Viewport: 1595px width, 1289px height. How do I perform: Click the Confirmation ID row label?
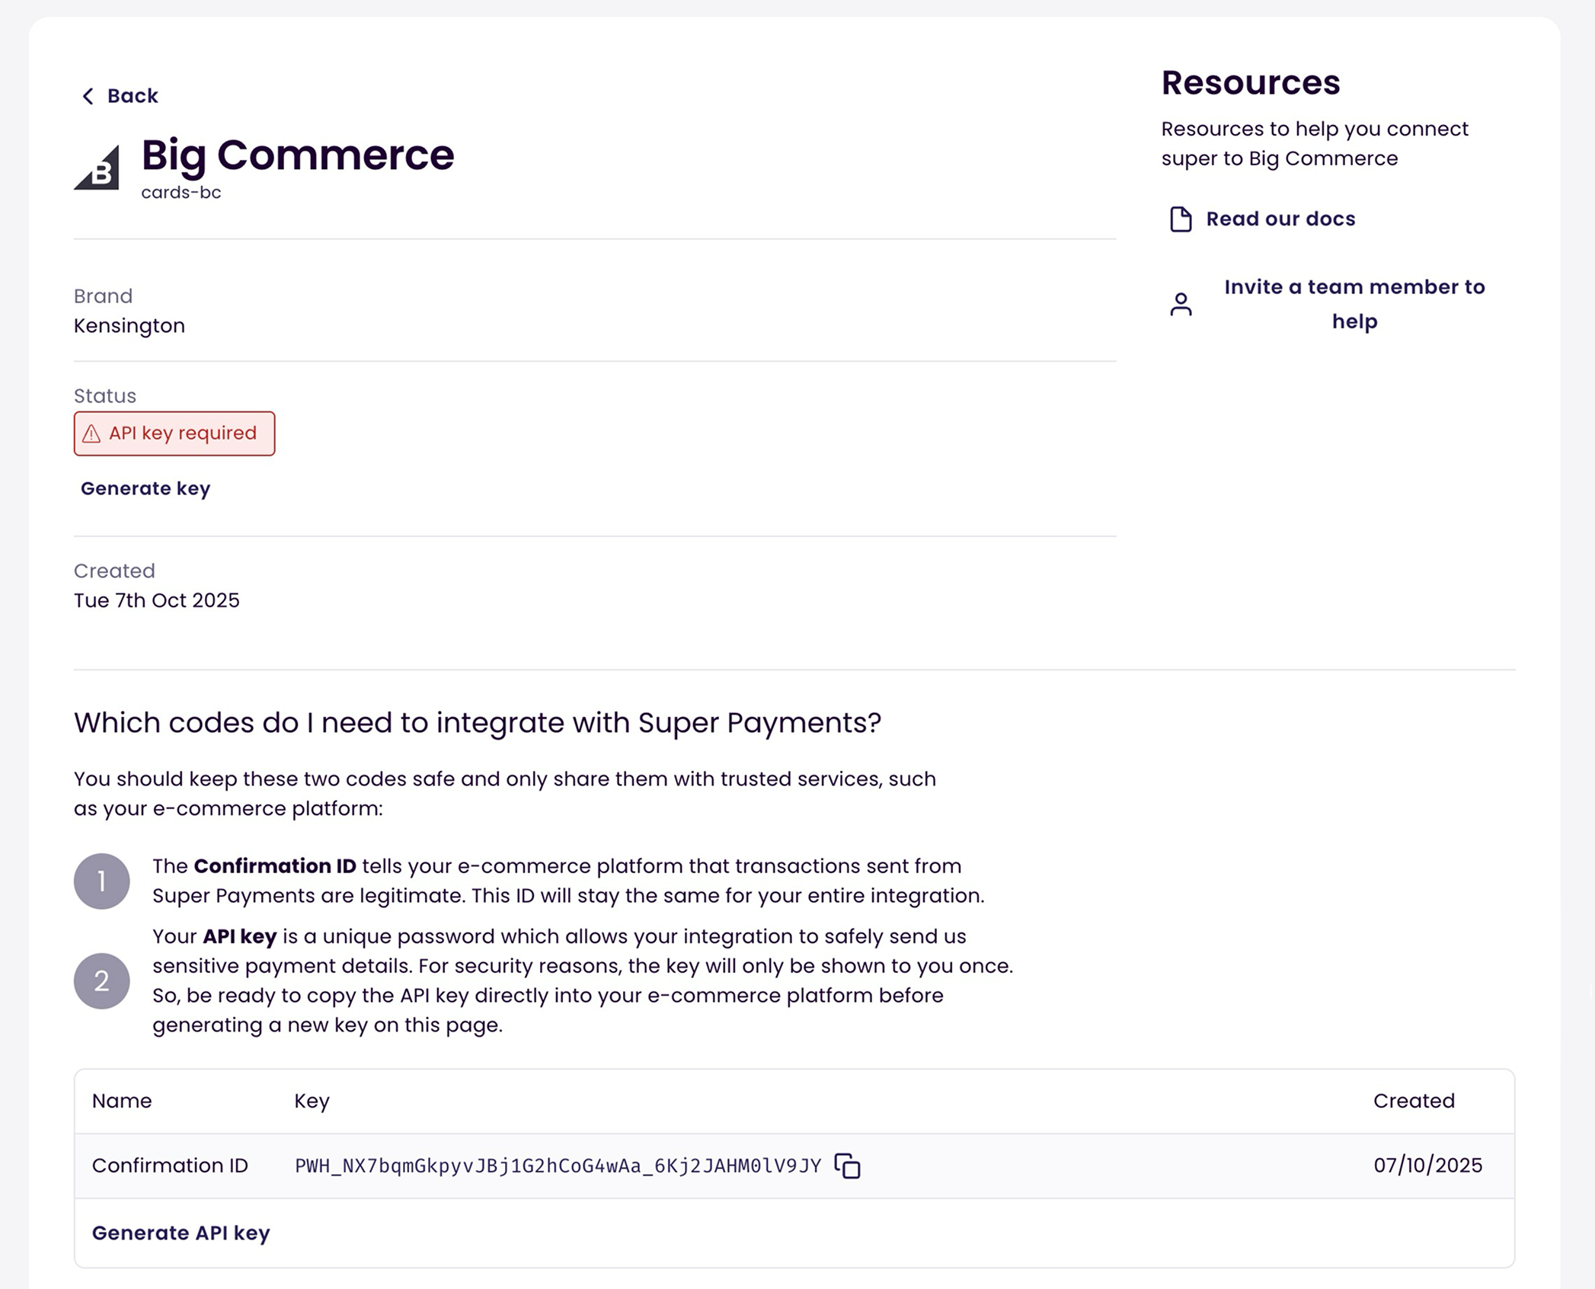tap(170, 1166)
